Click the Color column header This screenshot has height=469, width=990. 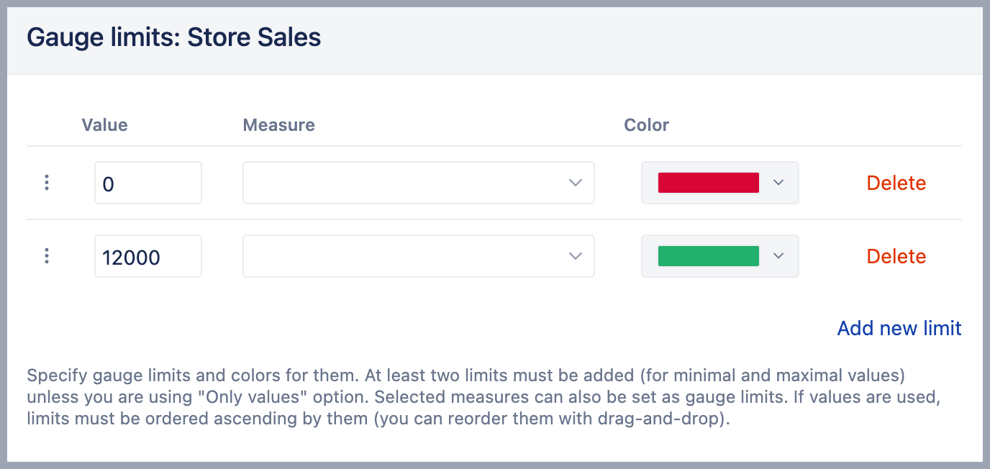(646, 125)
